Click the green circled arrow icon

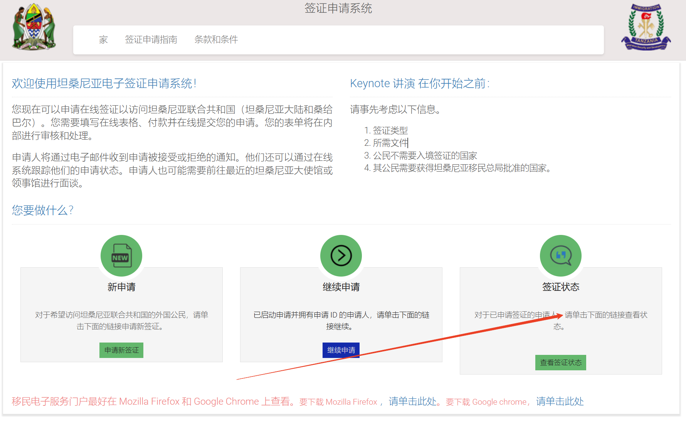coord(341,256)
